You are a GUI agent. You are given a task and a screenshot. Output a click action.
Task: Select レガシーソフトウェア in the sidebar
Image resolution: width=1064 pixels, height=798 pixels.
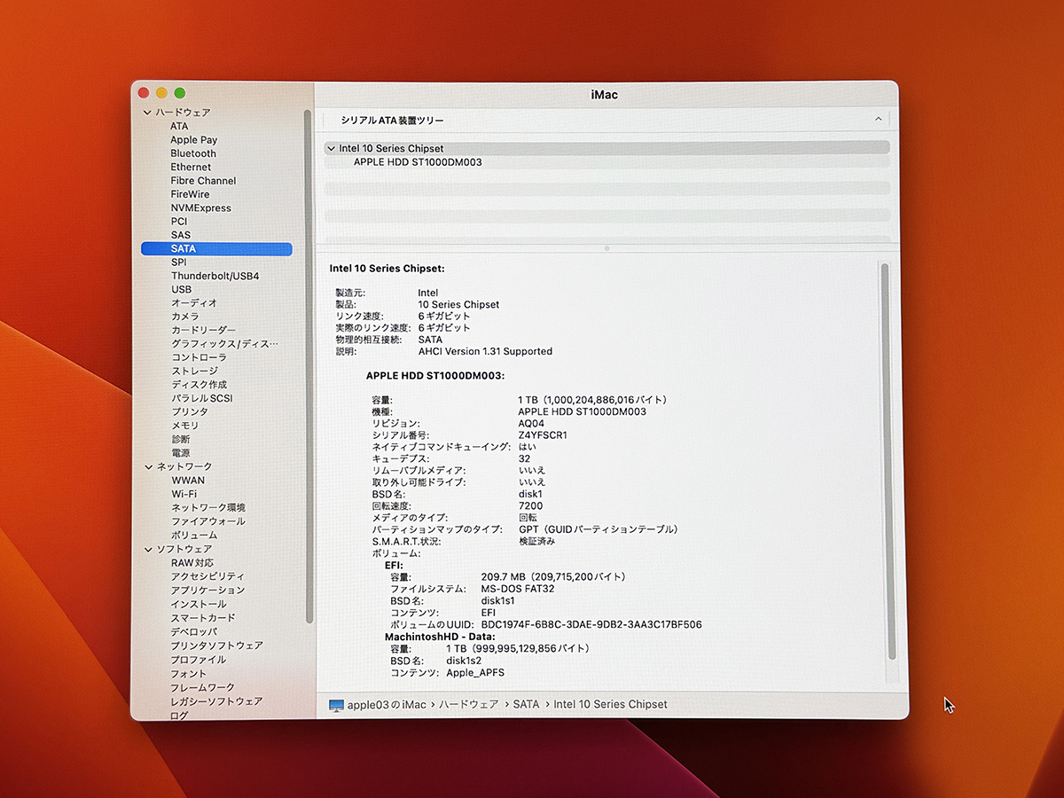tap(216, 701)
